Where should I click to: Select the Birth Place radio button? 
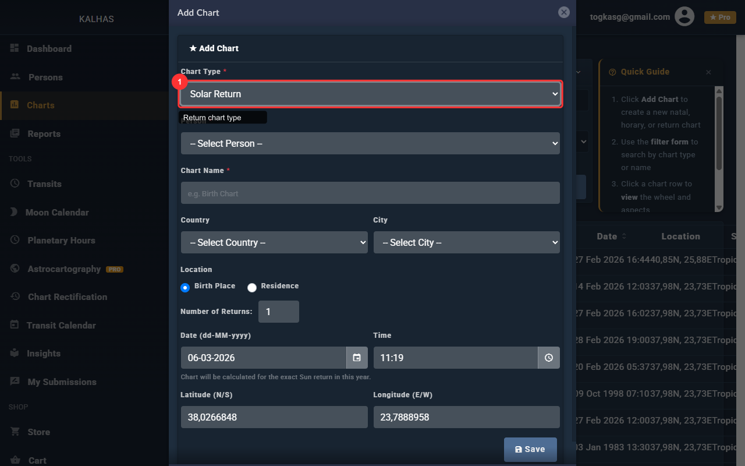click(x=185, y=287)
